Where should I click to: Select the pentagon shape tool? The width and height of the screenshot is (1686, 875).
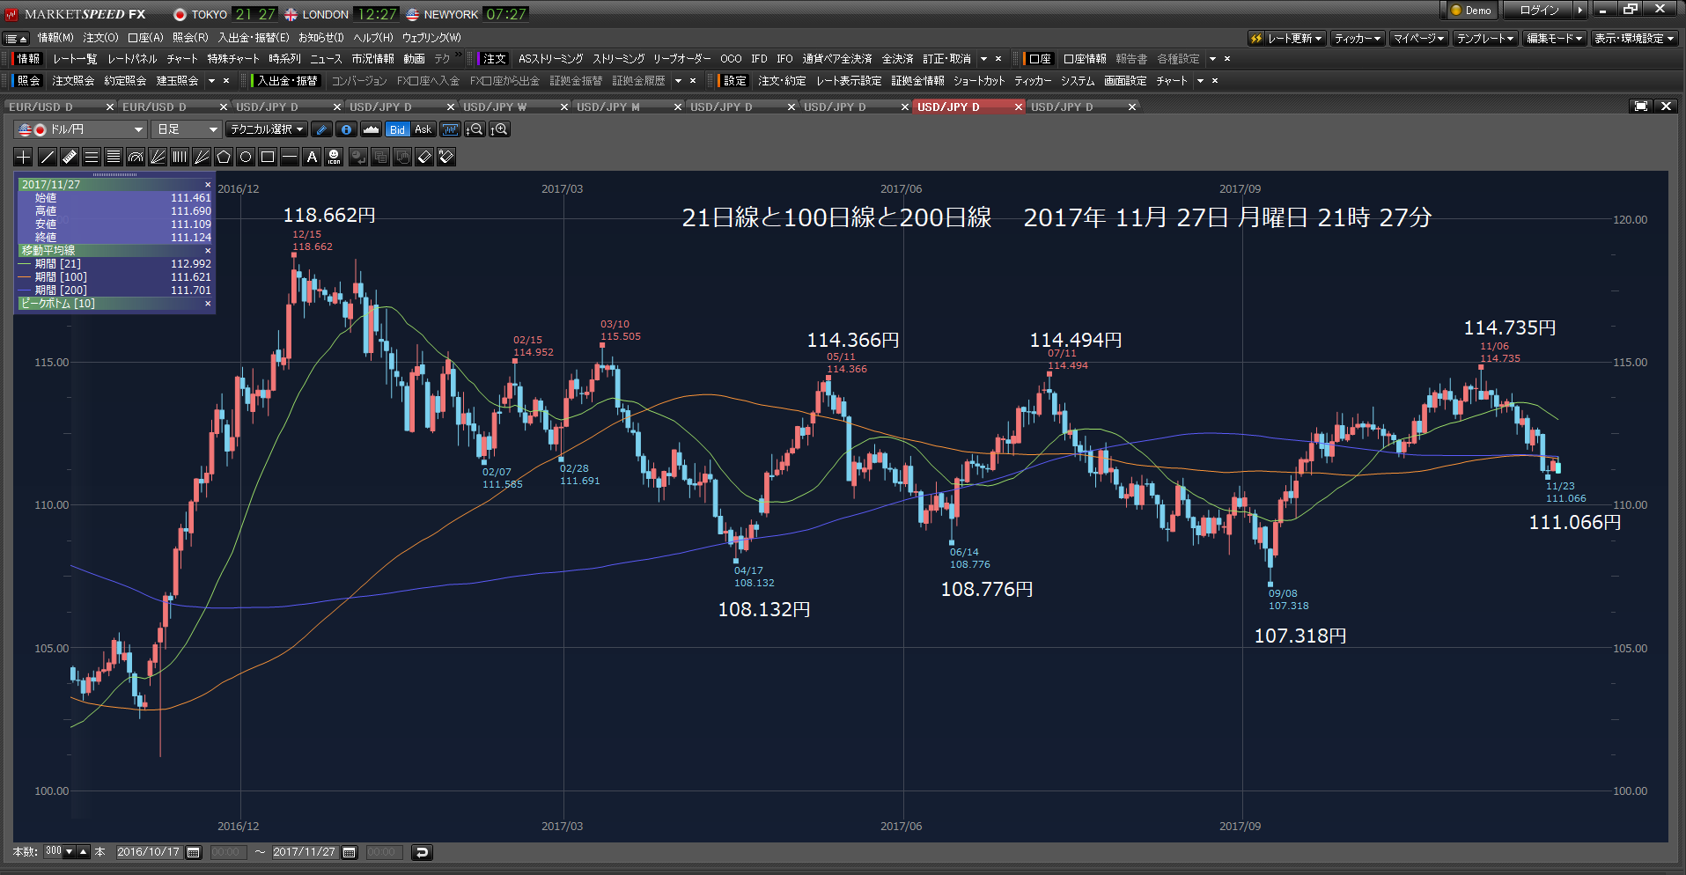pyautogui.click(x=224, y=157)
